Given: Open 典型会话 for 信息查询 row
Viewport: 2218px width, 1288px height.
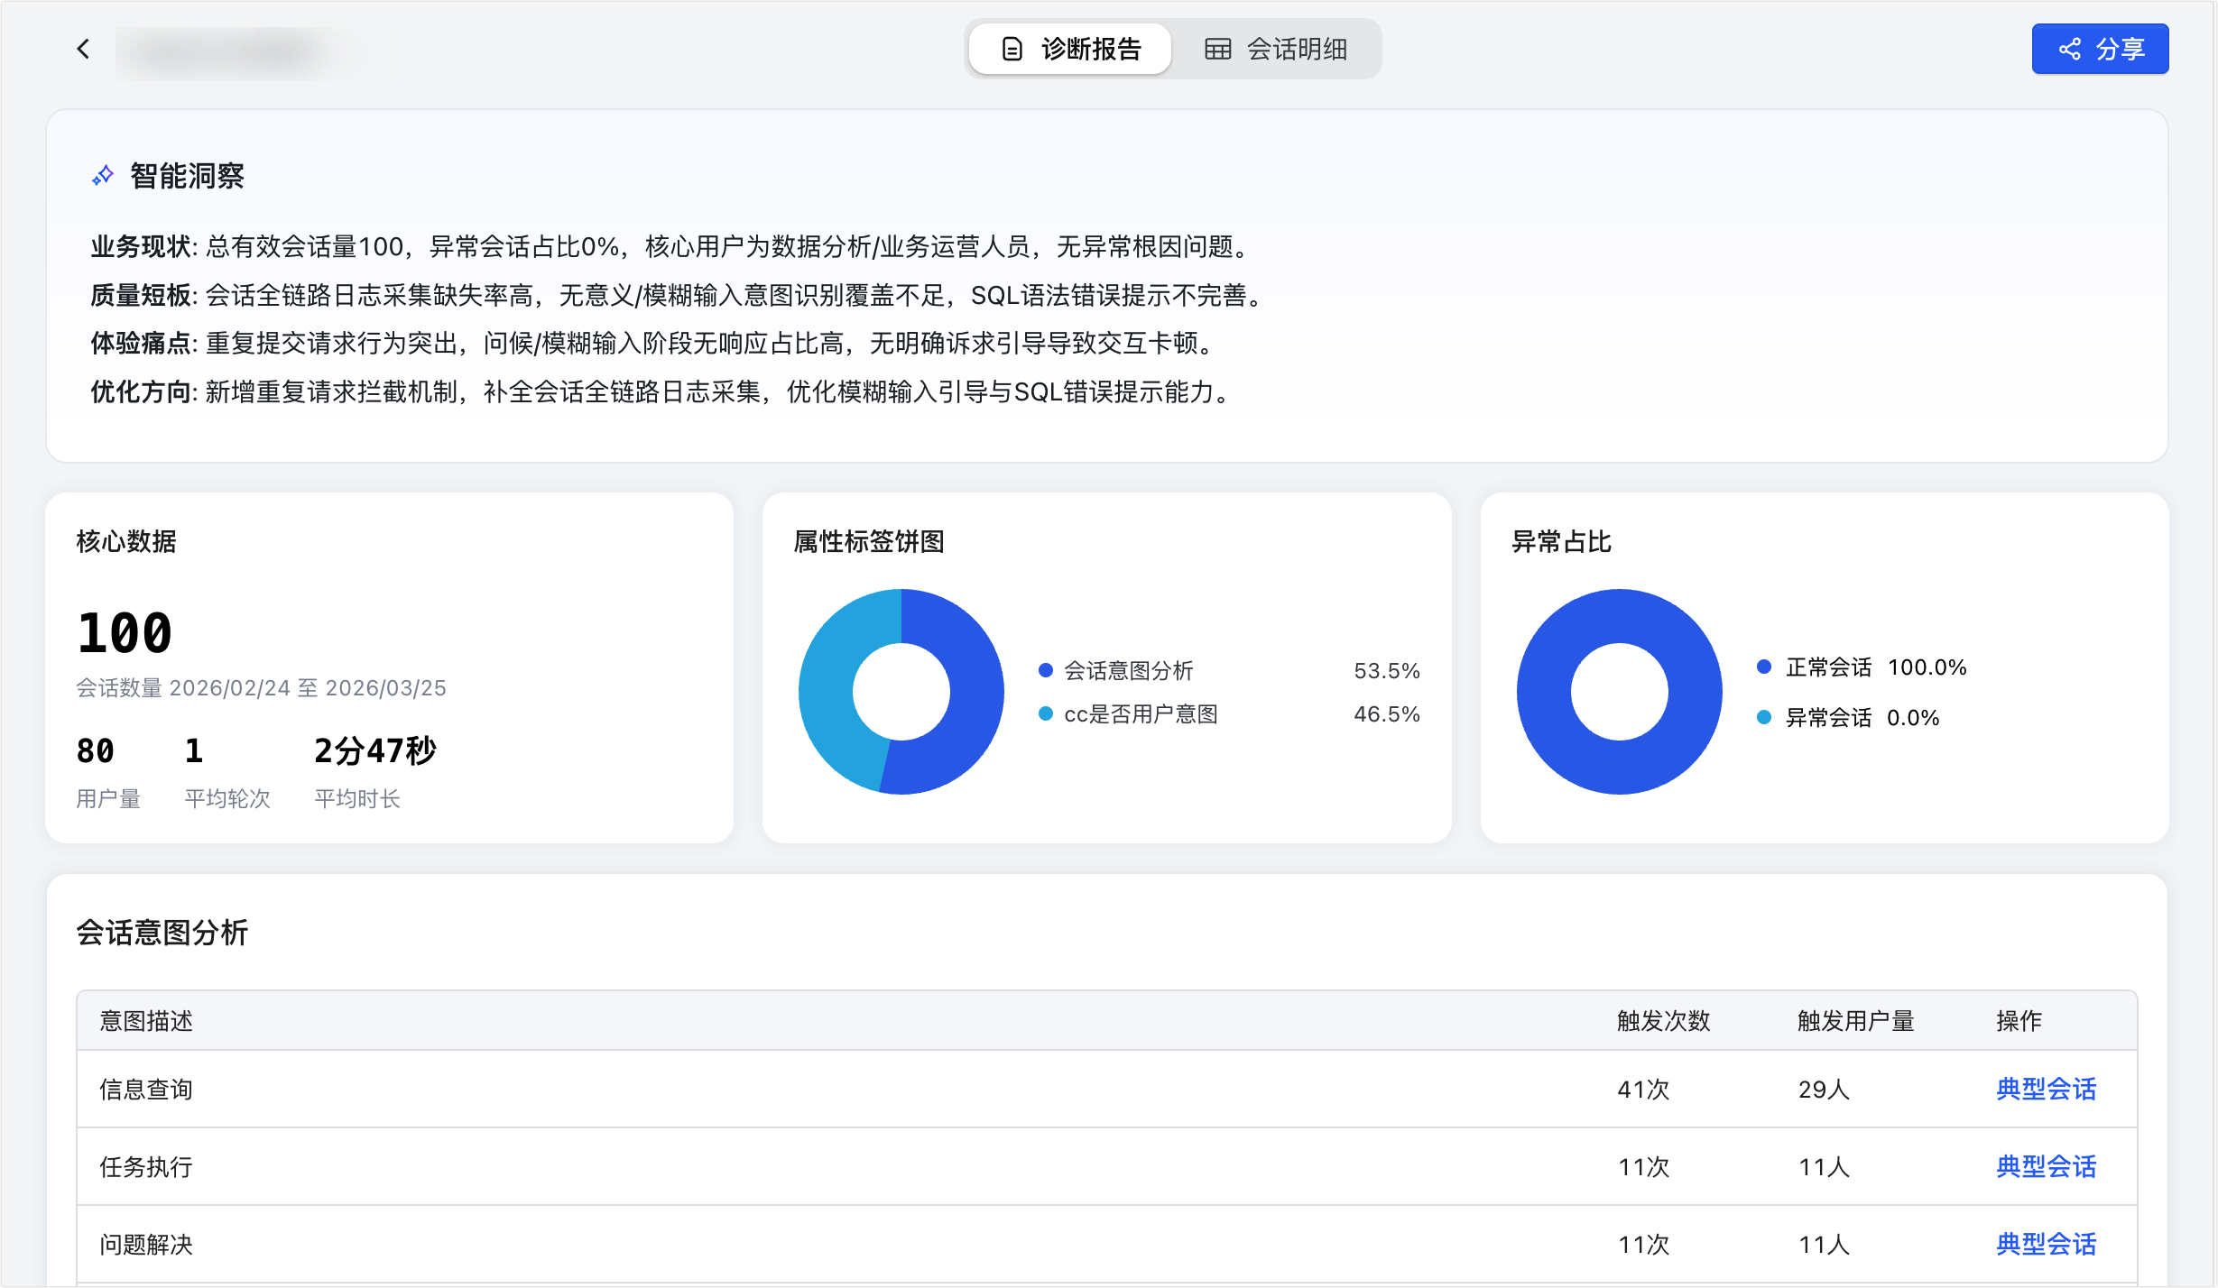Looking at the screenshot, I should tap(2046, 1090).
